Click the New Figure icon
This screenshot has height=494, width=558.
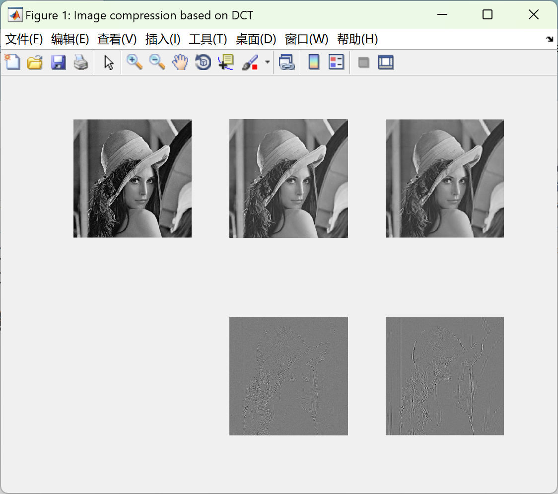click(12, 62)
